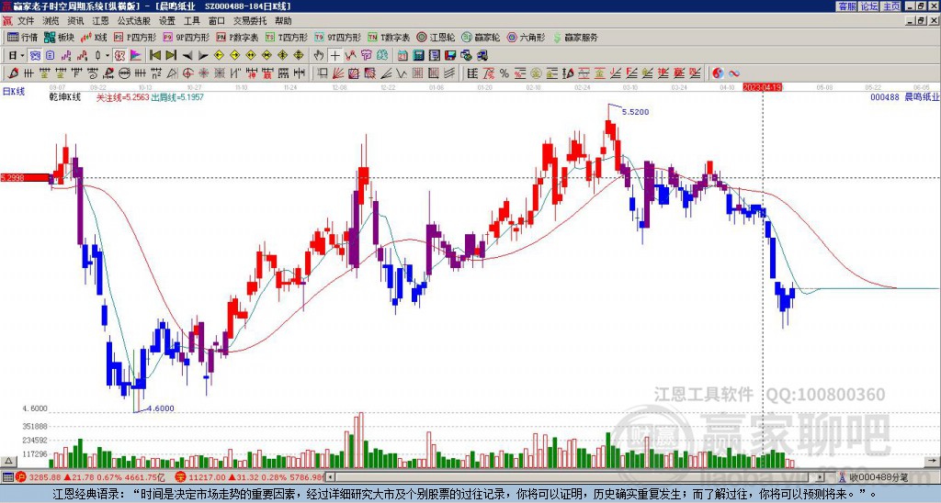941x503 pixels.
Task: Activate the crosshair cursor tool
Action: coord(334,56)
